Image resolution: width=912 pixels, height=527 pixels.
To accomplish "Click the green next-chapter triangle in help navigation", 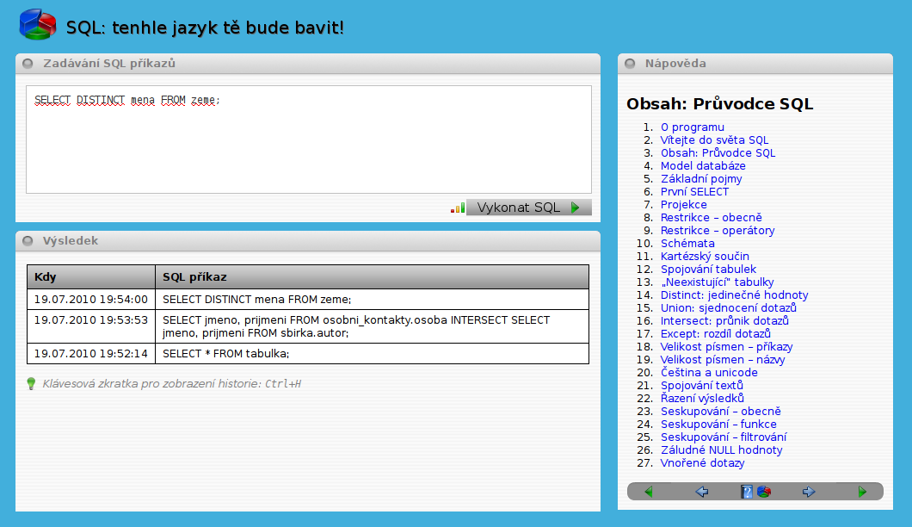I will [862, 492].
